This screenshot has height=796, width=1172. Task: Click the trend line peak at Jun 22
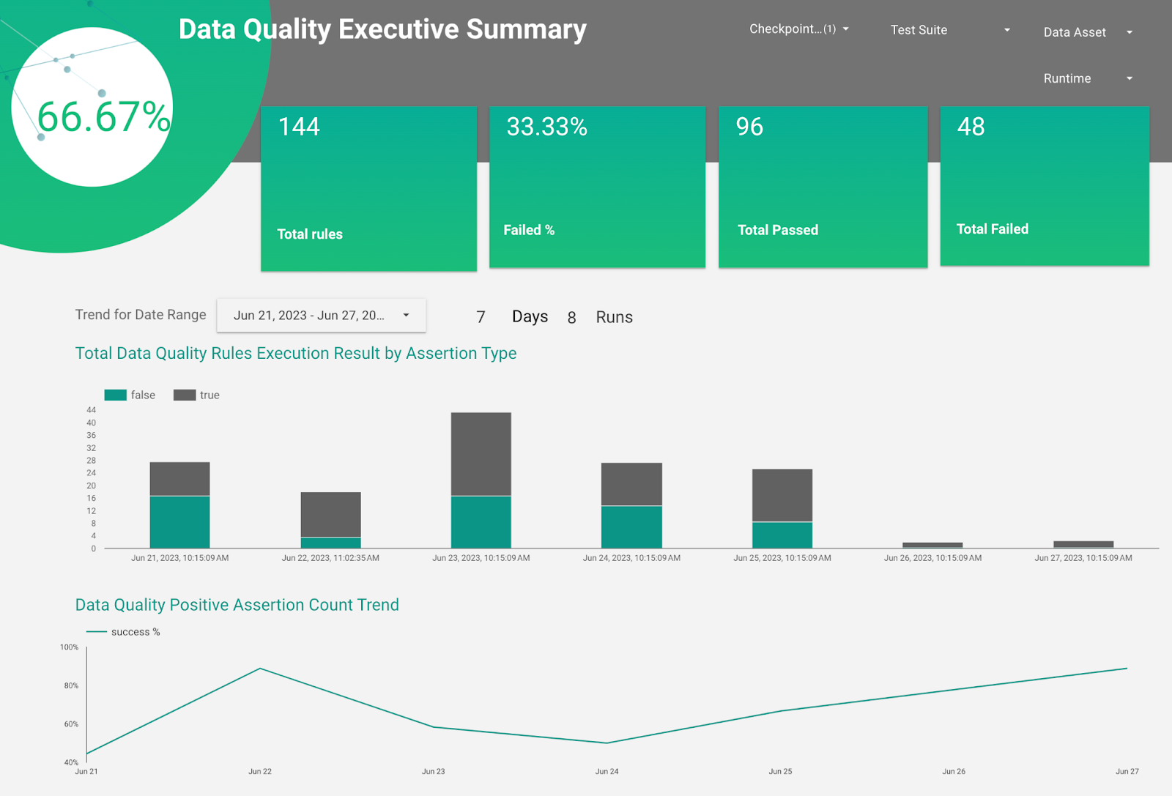coord(260,669)
